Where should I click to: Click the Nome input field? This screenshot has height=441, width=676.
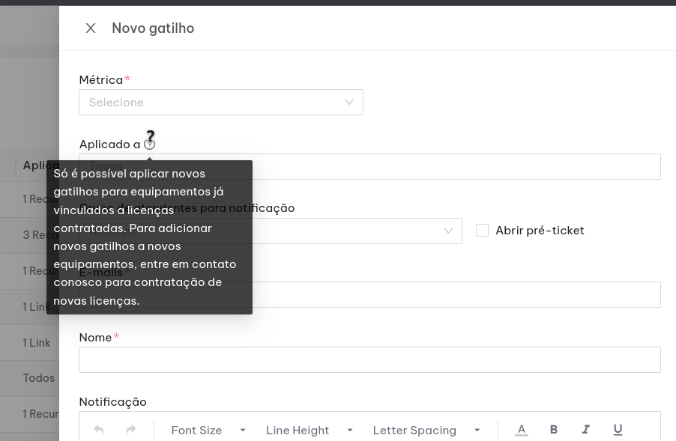click(x=369, y=360)
